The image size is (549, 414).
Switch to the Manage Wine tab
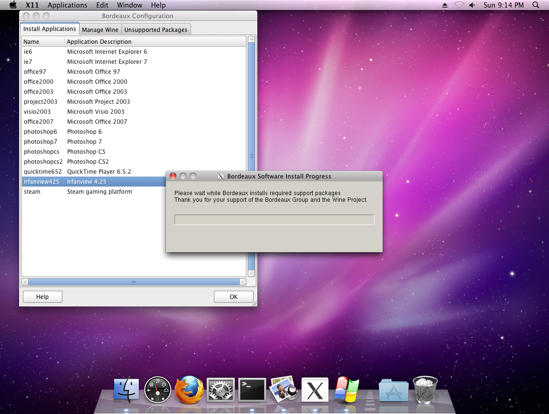pos(100,30)
